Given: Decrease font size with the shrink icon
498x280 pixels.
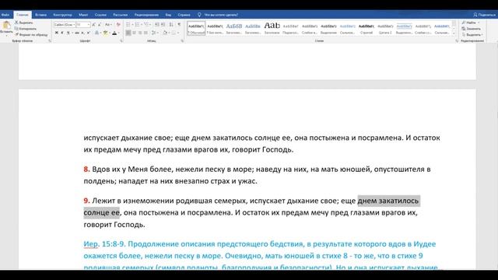Looking at the screenshot, I should (100, 24).
